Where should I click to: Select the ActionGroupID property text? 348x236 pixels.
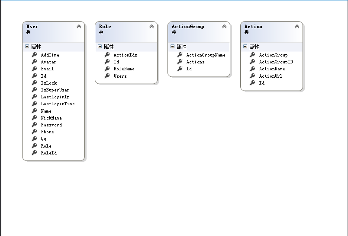tap(276, 62)
